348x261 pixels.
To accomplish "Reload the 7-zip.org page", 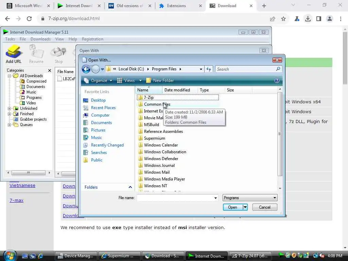I will coord(29,19).
